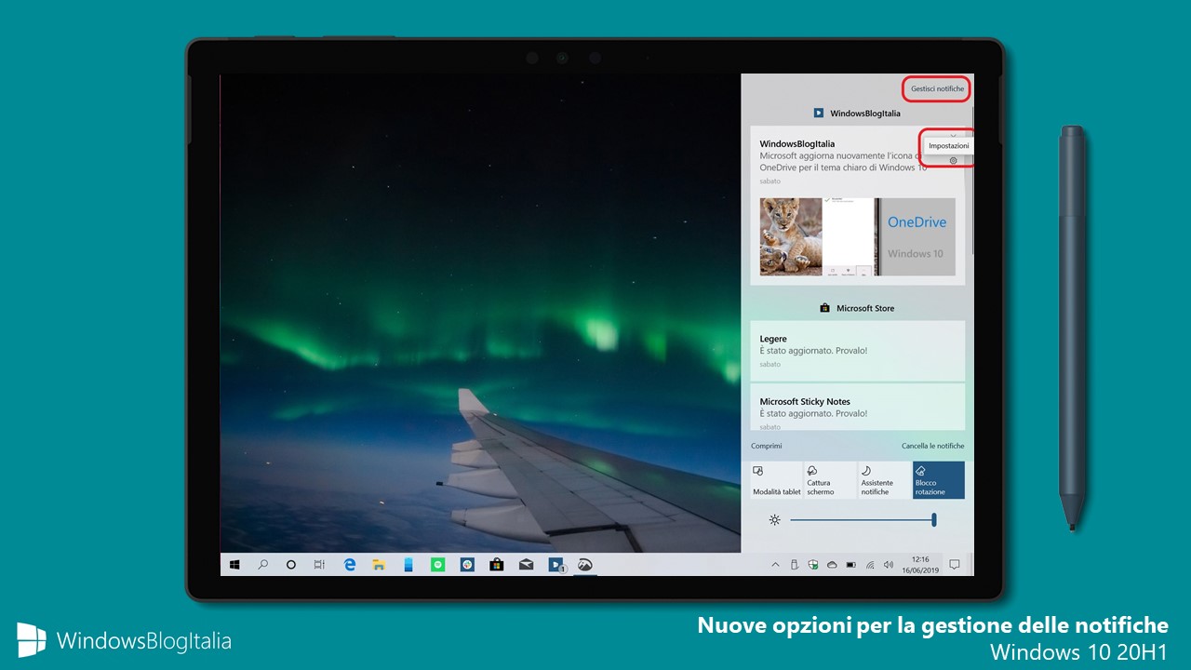Open File Explorer from the taskbar
Viewport: 1191px width, 670px height.
coord(379,564)
